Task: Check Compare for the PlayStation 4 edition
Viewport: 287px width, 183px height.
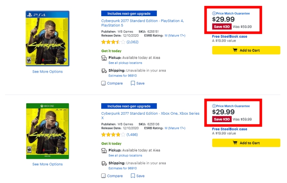Action: [x=104, y=83]
